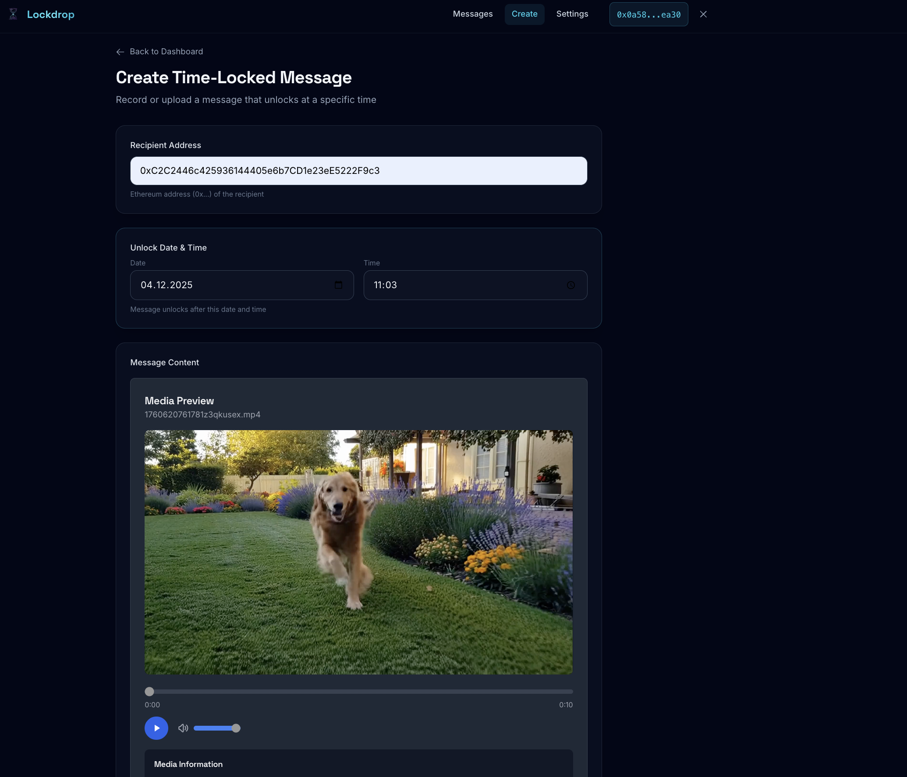907x777 pixels.
Task: Click the Media Information panel header
Action: tap(188, 764)
